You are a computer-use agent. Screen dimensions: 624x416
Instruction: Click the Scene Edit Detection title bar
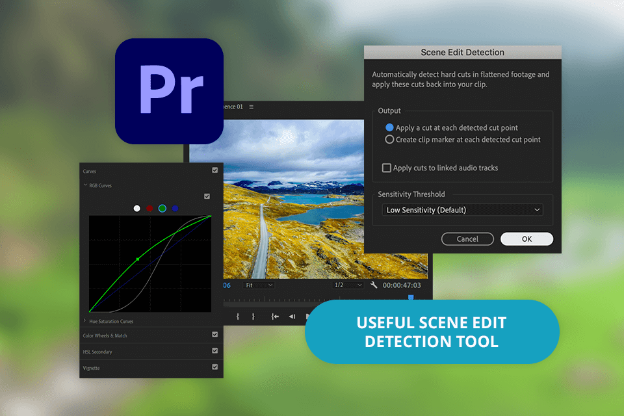462,53
